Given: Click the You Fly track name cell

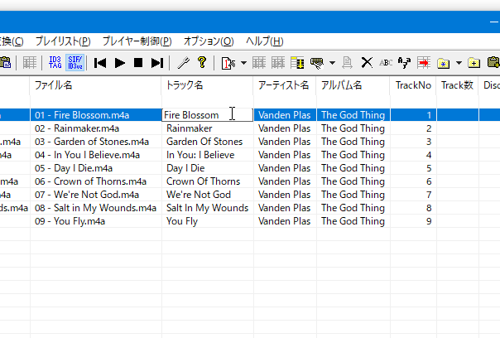Looking at the screenshot, I should (x=208, y=221).
